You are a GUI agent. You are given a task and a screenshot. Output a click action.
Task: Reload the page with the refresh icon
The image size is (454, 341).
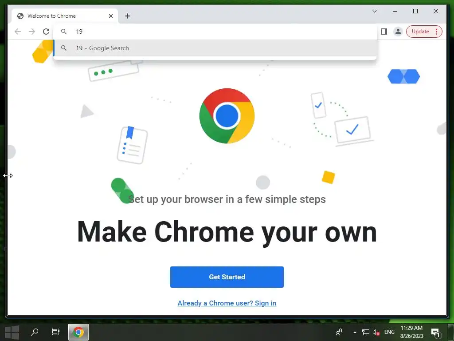click(46, 32)
